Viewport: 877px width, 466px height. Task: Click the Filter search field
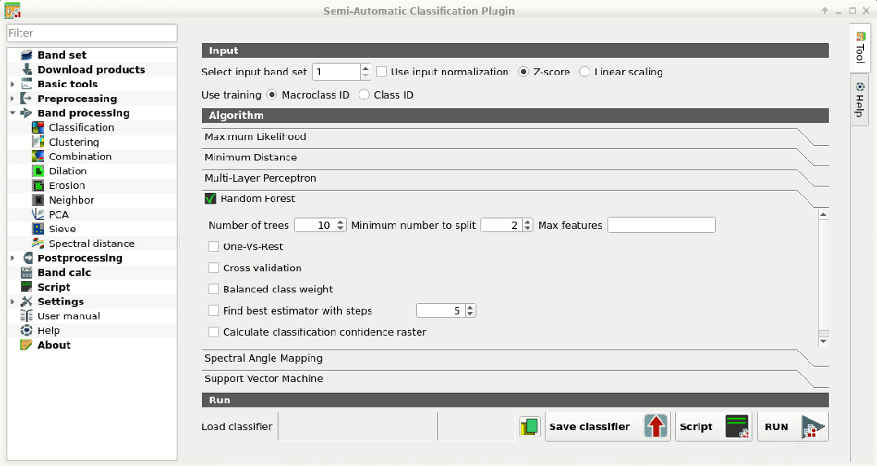[x=92, y=33]
